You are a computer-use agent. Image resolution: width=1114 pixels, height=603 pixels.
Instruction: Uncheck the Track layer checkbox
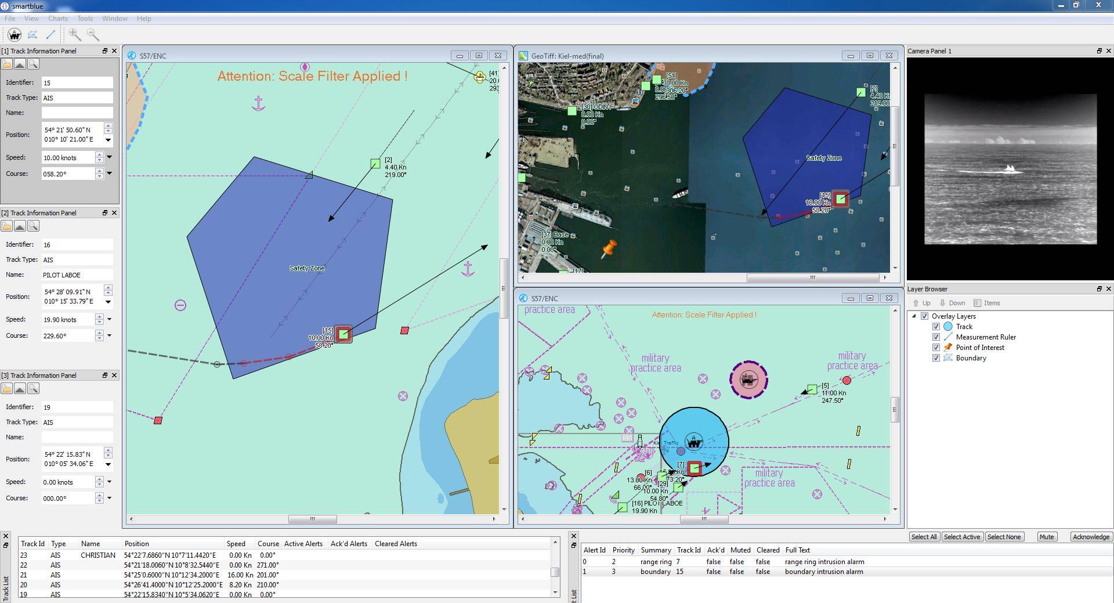tap(936, 327)
